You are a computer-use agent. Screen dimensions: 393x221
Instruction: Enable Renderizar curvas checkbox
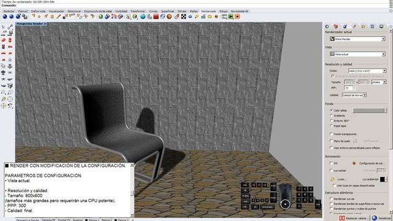tap(332, 199)
